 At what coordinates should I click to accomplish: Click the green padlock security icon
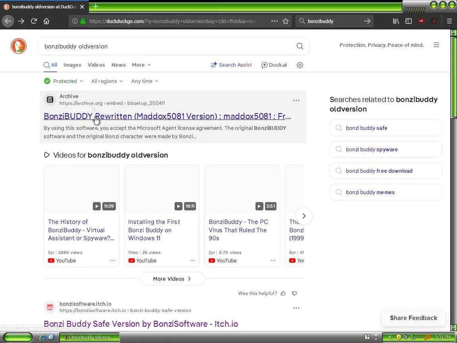(83, 21)
